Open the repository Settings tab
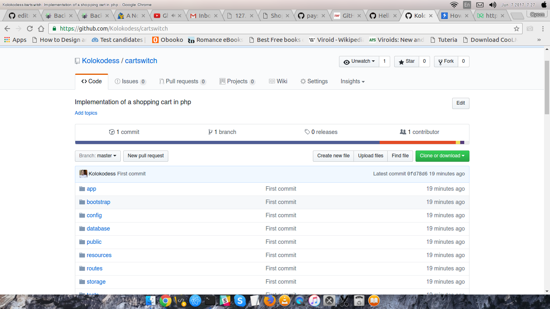Screen dimensions: 550x309 (314, 81)
